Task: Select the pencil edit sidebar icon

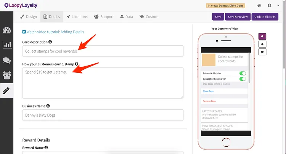Action: click(x=6, y=91)
